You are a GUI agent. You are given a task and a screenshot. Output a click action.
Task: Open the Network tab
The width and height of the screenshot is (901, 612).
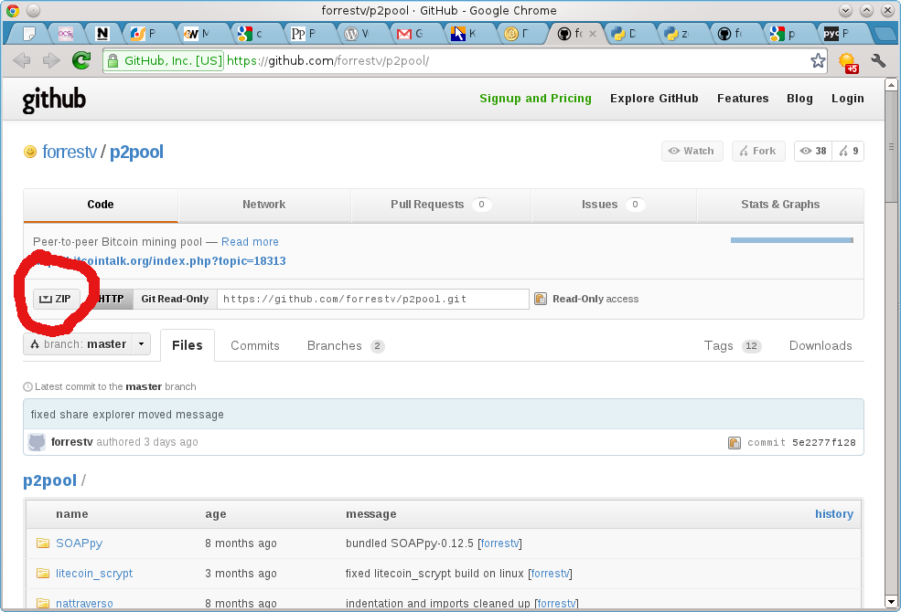coord(263,205)
